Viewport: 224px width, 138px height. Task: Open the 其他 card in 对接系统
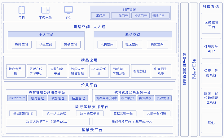[x=211, y=123]
